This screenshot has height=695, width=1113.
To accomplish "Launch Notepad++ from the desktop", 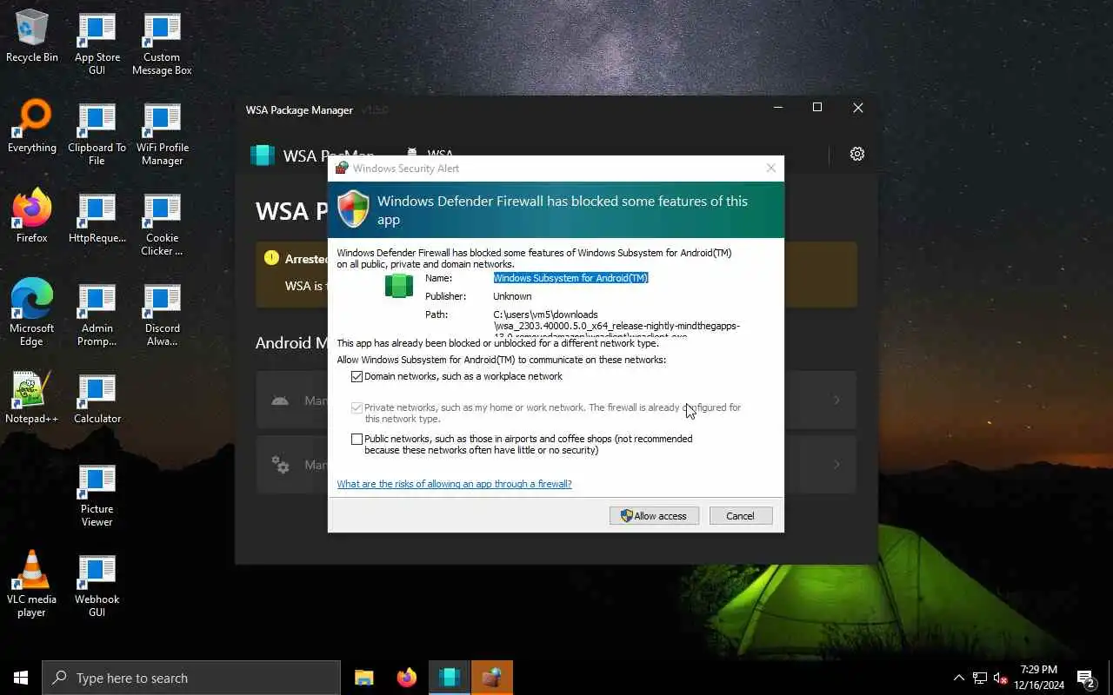I will [x=32, y=398].
